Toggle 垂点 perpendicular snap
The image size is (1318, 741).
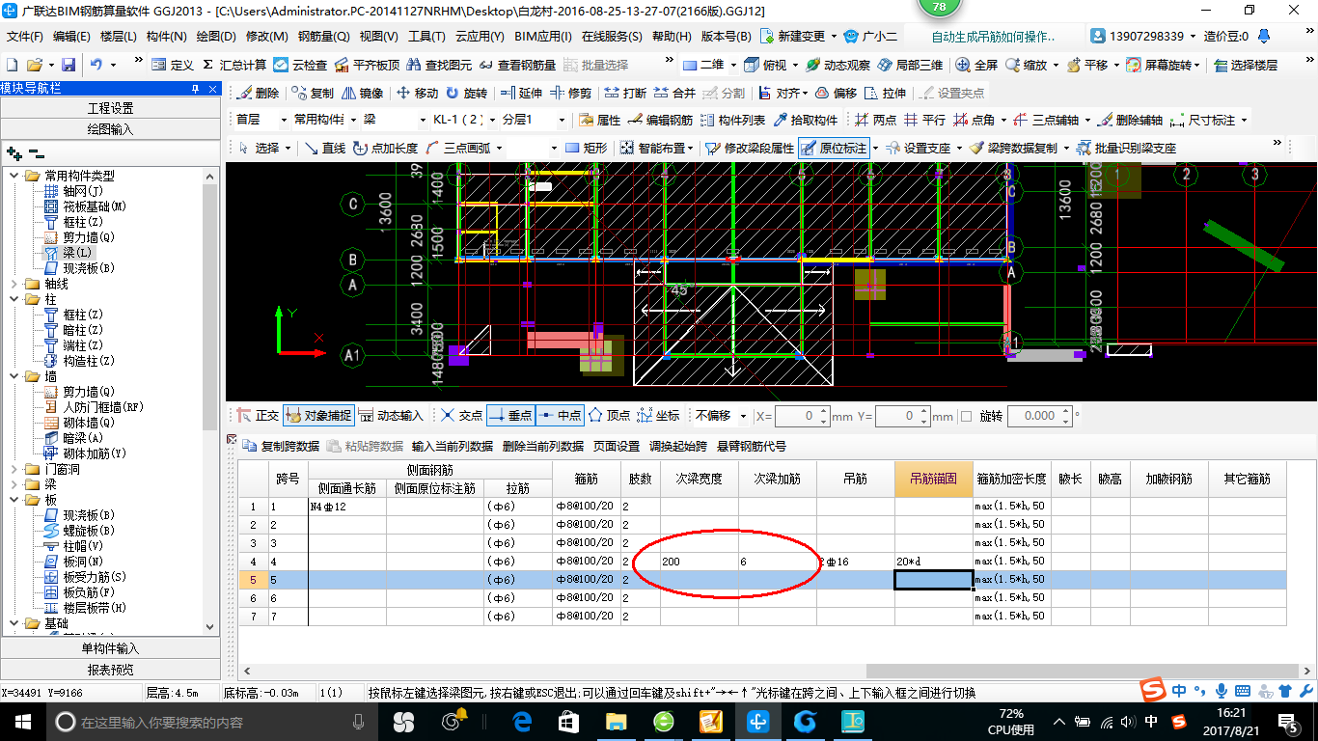click(x=510, y=415)
